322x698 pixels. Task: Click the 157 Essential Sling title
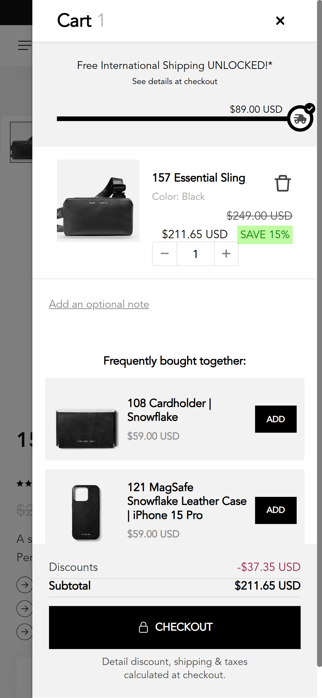(199, 178)
